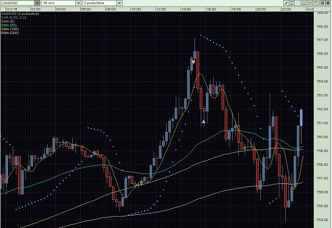This screenshot has width=332, height=228.
Task: Click the 12:00 time axis label
Action: [x=161, y=10]
